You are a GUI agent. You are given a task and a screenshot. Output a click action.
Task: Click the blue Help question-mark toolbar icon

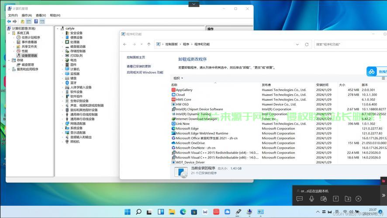[36, 21]
